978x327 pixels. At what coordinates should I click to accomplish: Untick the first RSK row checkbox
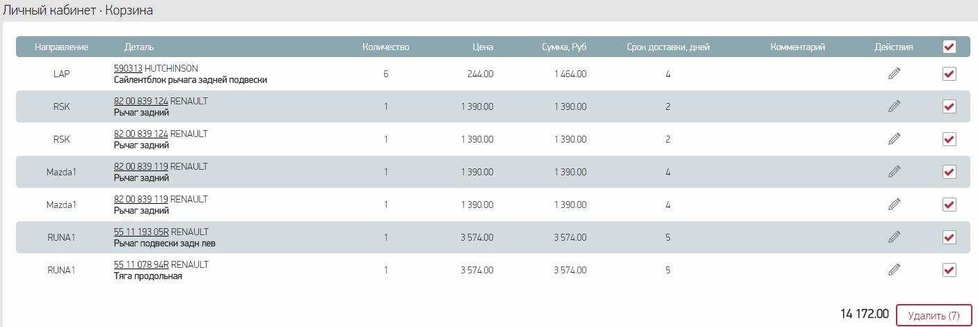coord(949,106)
